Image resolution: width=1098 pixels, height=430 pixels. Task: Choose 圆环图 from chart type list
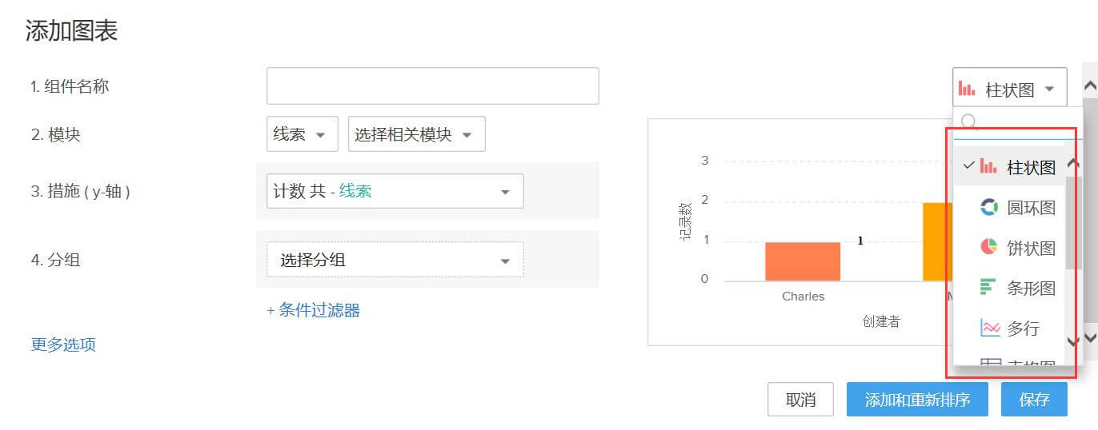coord(1010,208)
